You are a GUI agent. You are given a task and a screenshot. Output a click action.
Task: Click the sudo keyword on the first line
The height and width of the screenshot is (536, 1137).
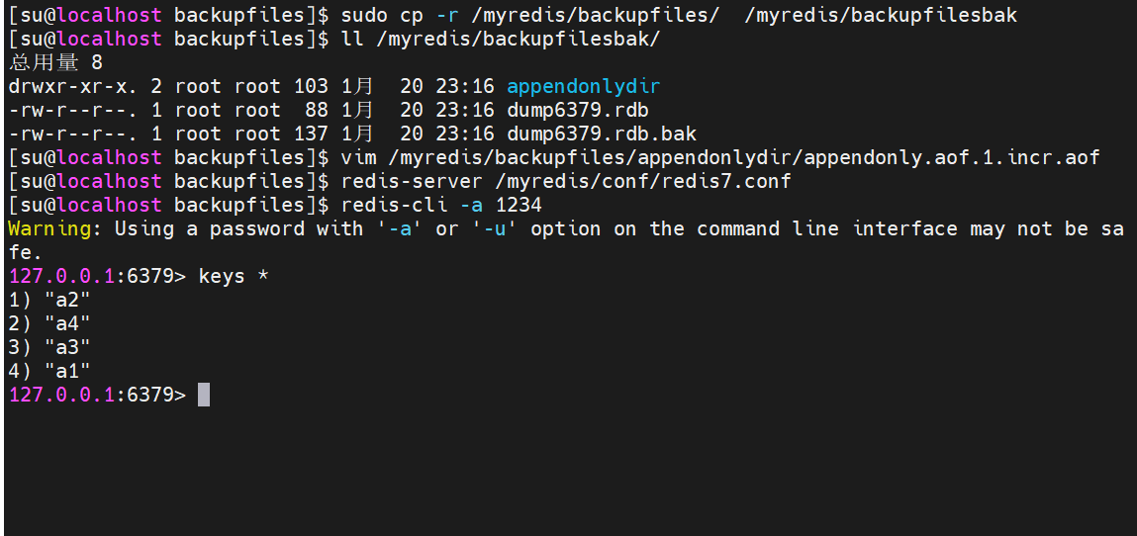tap(364, 15)
